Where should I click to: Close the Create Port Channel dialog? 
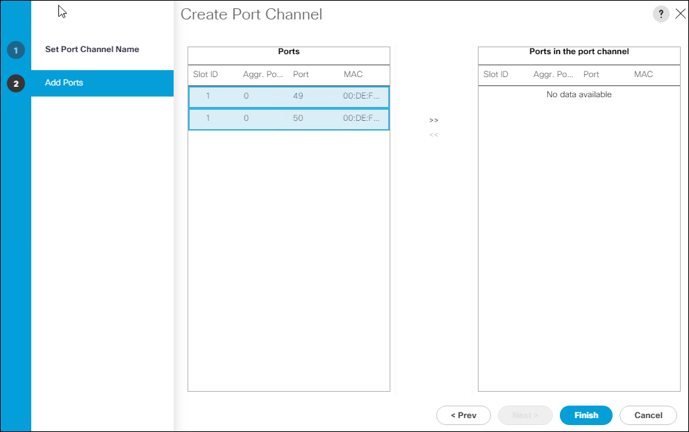pyautogui.click(x=680, y=14)
